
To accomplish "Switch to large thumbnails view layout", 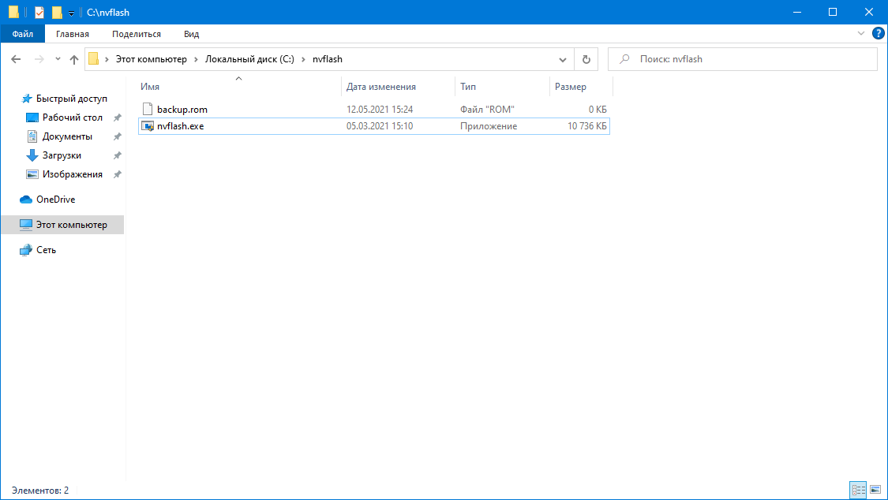I will coord(875,490).
